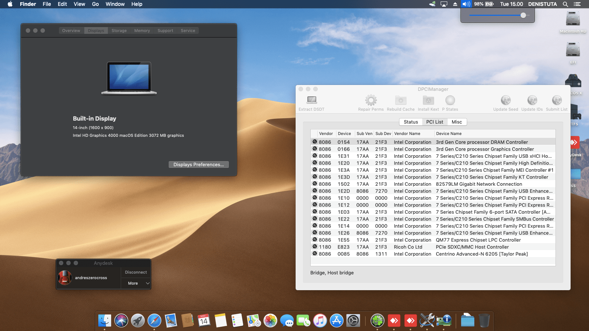589x331 pixels.
Task: Open the Trash in the Dock
Action: click(484, 321)
